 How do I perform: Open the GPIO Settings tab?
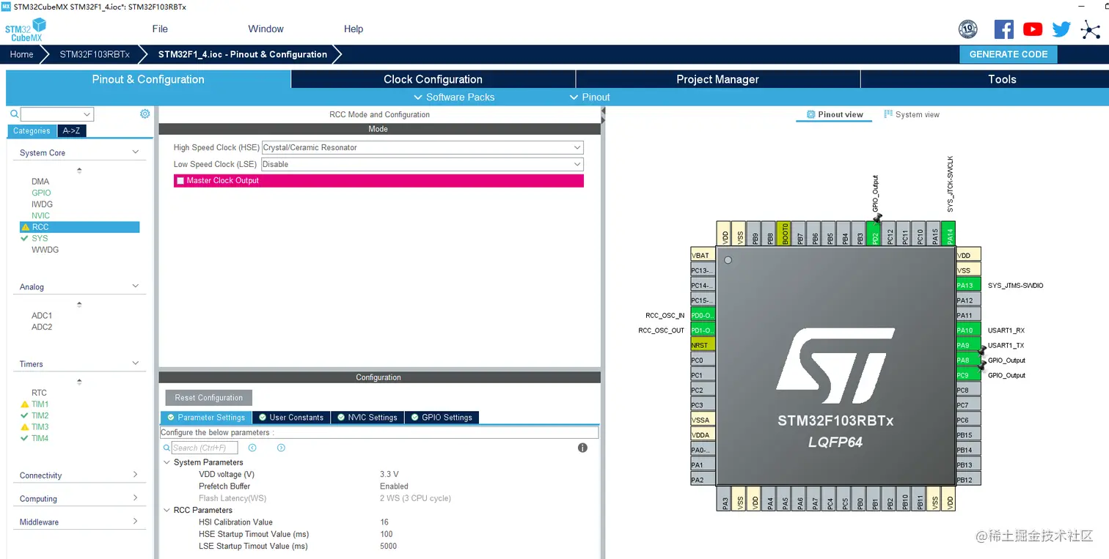(442, 418)
